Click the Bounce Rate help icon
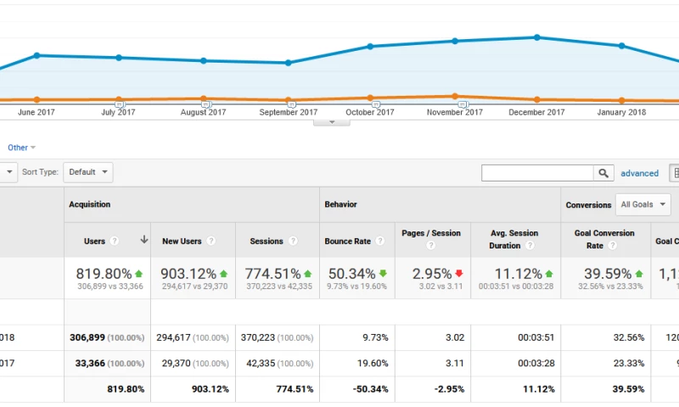The width and height of the screenshot is (679, 407). [x=380, y=242]
